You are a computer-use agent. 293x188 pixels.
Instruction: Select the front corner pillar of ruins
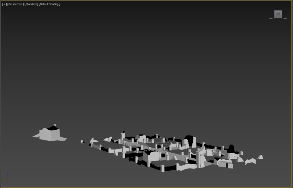(x=162, y=168)
